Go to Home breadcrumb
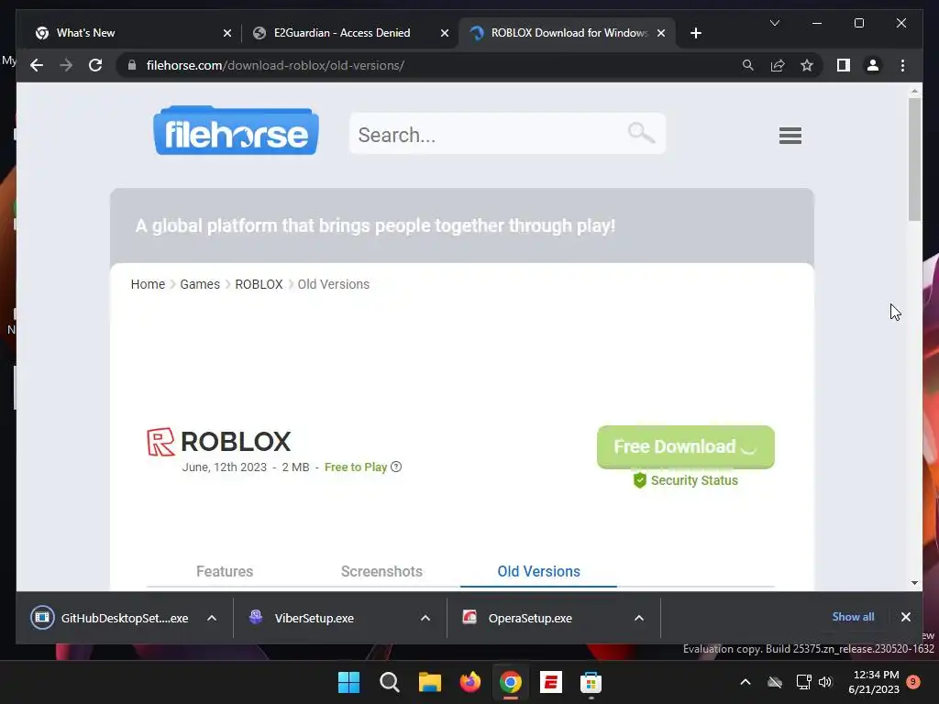The width and height of the screenshot is (939, 704). 148,284
